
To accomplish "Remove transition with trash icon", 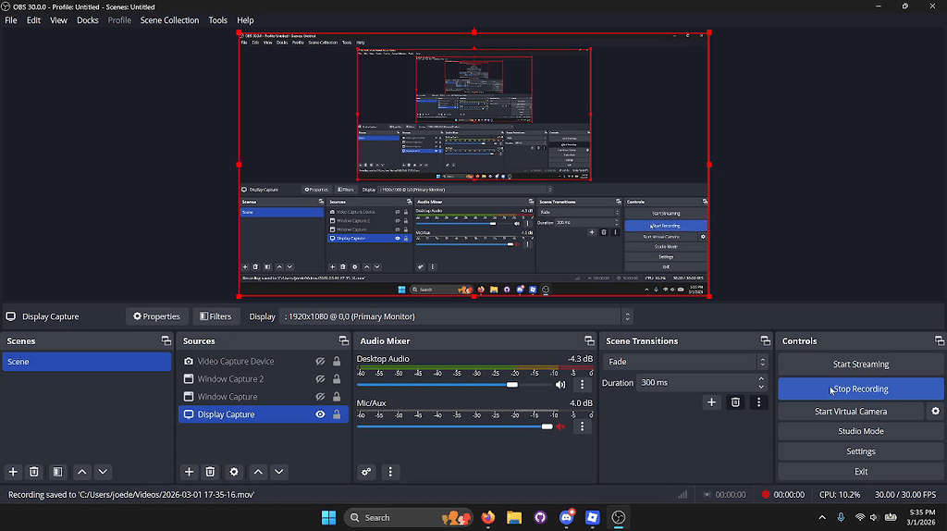I will point(735,402).
